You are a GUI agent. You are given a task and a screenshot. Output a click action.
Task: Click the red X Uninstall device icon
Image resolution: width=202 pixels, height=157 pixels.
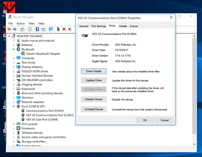(x=64, y=29)
